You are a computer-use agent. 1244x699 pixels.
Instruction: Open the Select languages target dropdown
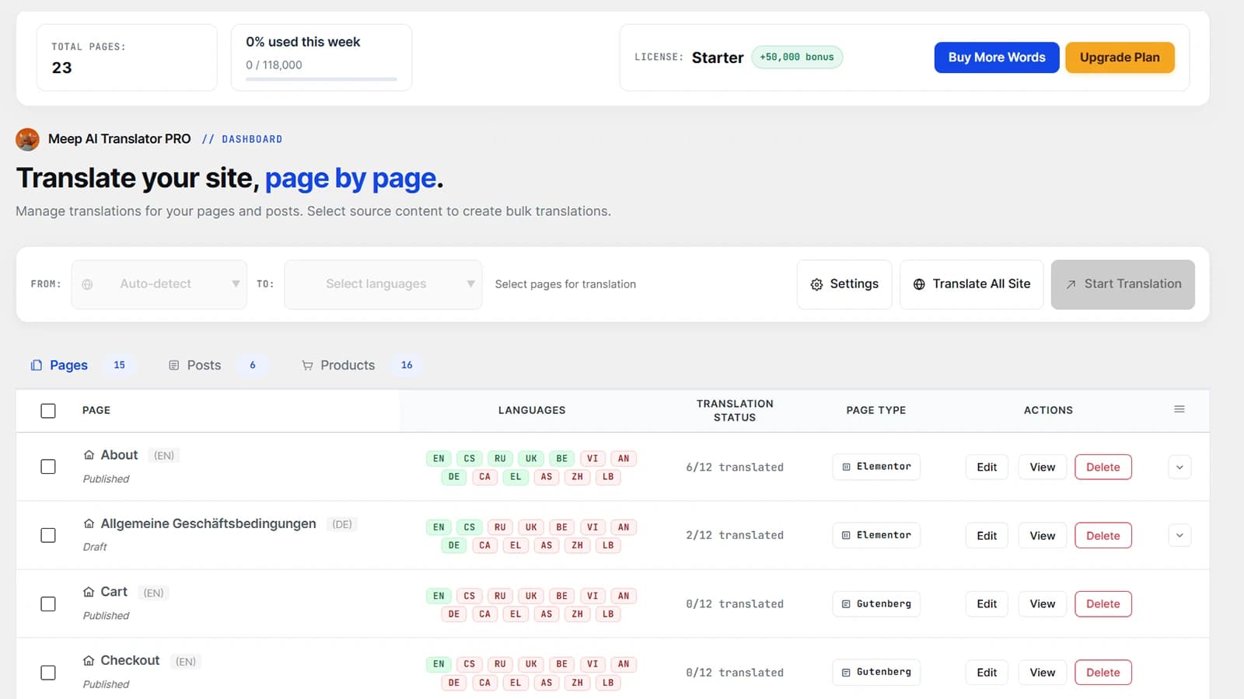click(x=383, y=284)
